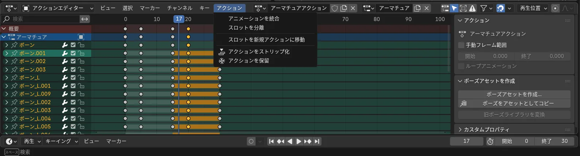Enable the show errors only warning icon

[472, 8]
